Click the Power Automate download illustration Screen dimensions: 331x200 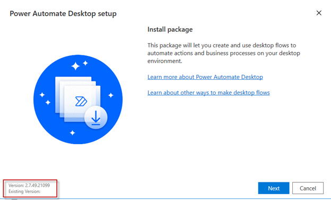[78, 99]
